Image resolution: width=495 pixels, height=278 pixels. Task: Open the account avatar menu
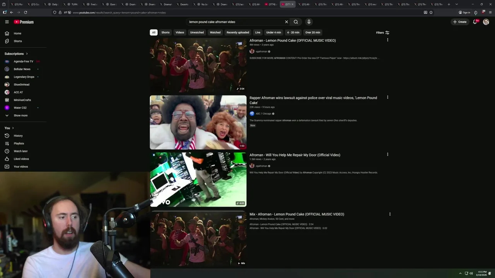point(486,22)
